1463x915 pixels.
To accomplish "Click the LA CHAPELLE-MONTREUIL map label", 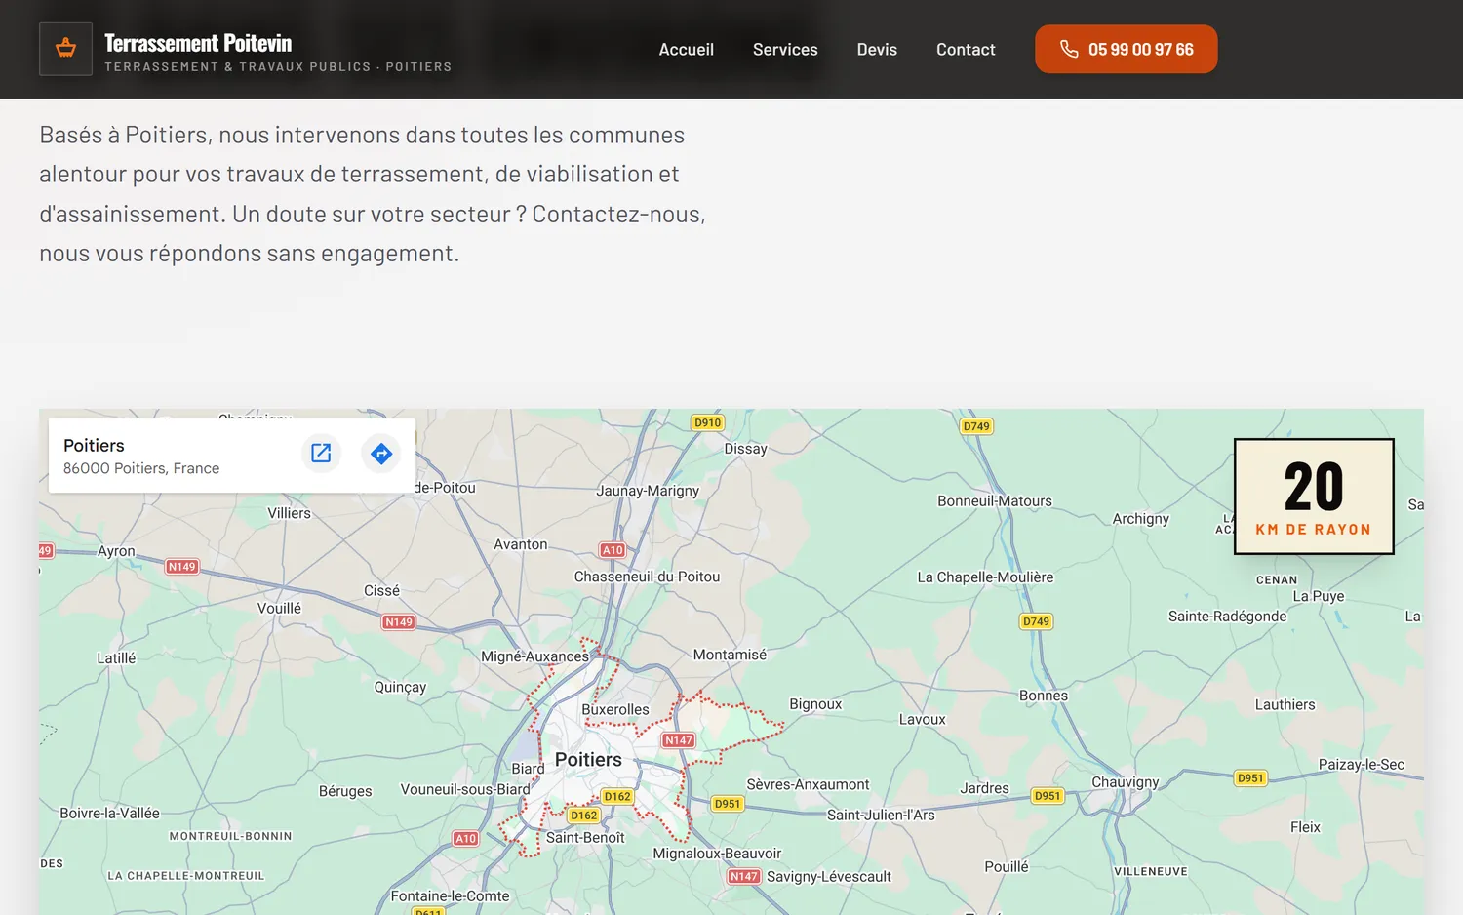I will coord(186,876).
